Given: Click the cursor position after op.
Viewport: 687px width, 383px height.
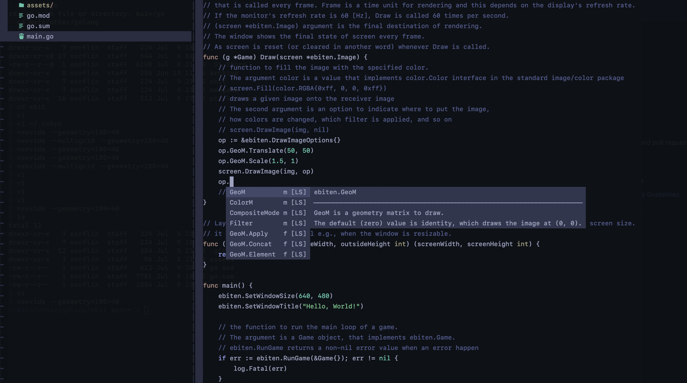Looking at the screenshot, I should pyautogui.click(x=232, y=181).
